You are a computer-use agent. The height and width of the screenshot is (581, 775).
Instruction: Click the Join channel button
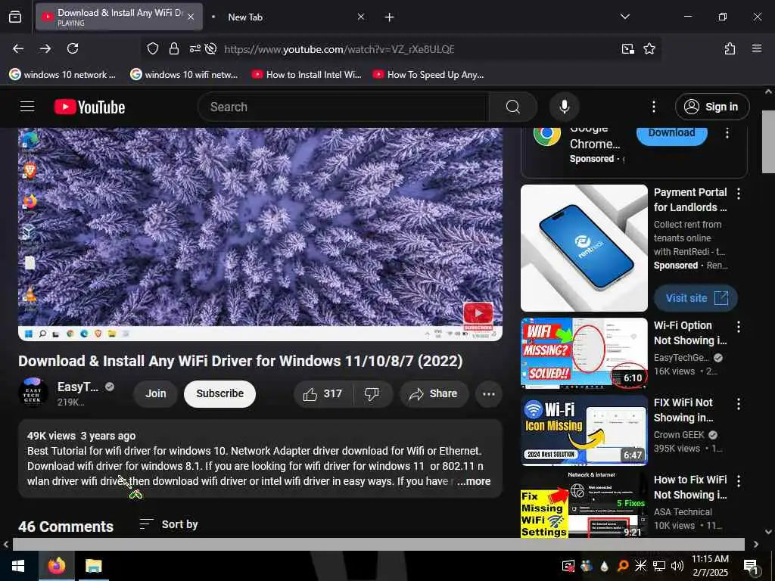tap(156, 393)
